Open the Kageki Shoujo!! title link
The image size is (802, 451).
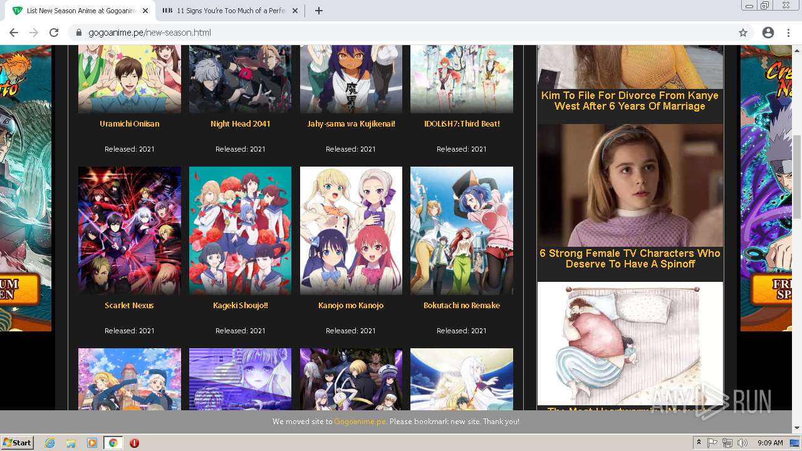(240, 306)
